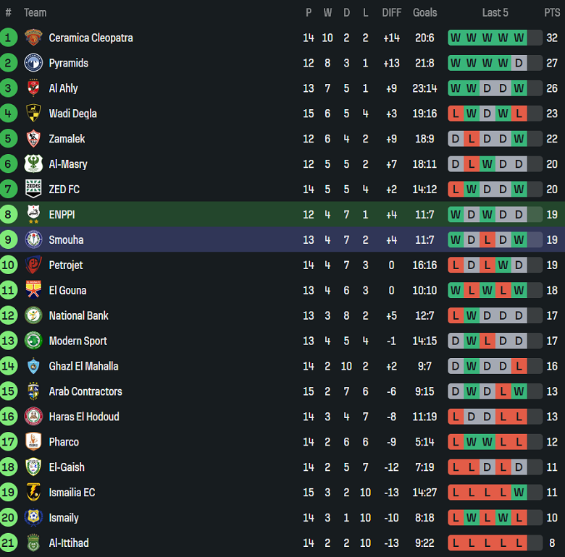Select the rank 1 position badge
The image size is (565, 557).
[9, 38]
